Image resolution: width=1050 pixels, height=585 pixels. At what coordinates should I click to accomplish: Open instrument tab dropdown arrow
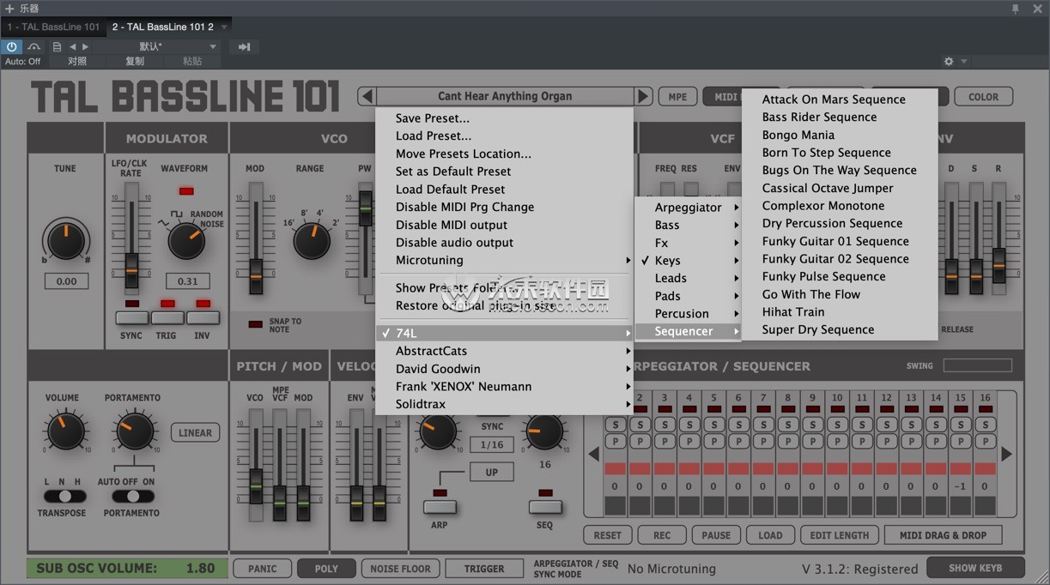click(x=225, y=27)
